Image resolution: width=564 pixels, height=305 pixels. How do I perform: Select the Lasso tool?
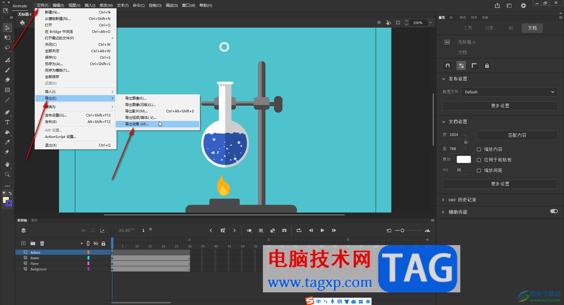[7, 48]
